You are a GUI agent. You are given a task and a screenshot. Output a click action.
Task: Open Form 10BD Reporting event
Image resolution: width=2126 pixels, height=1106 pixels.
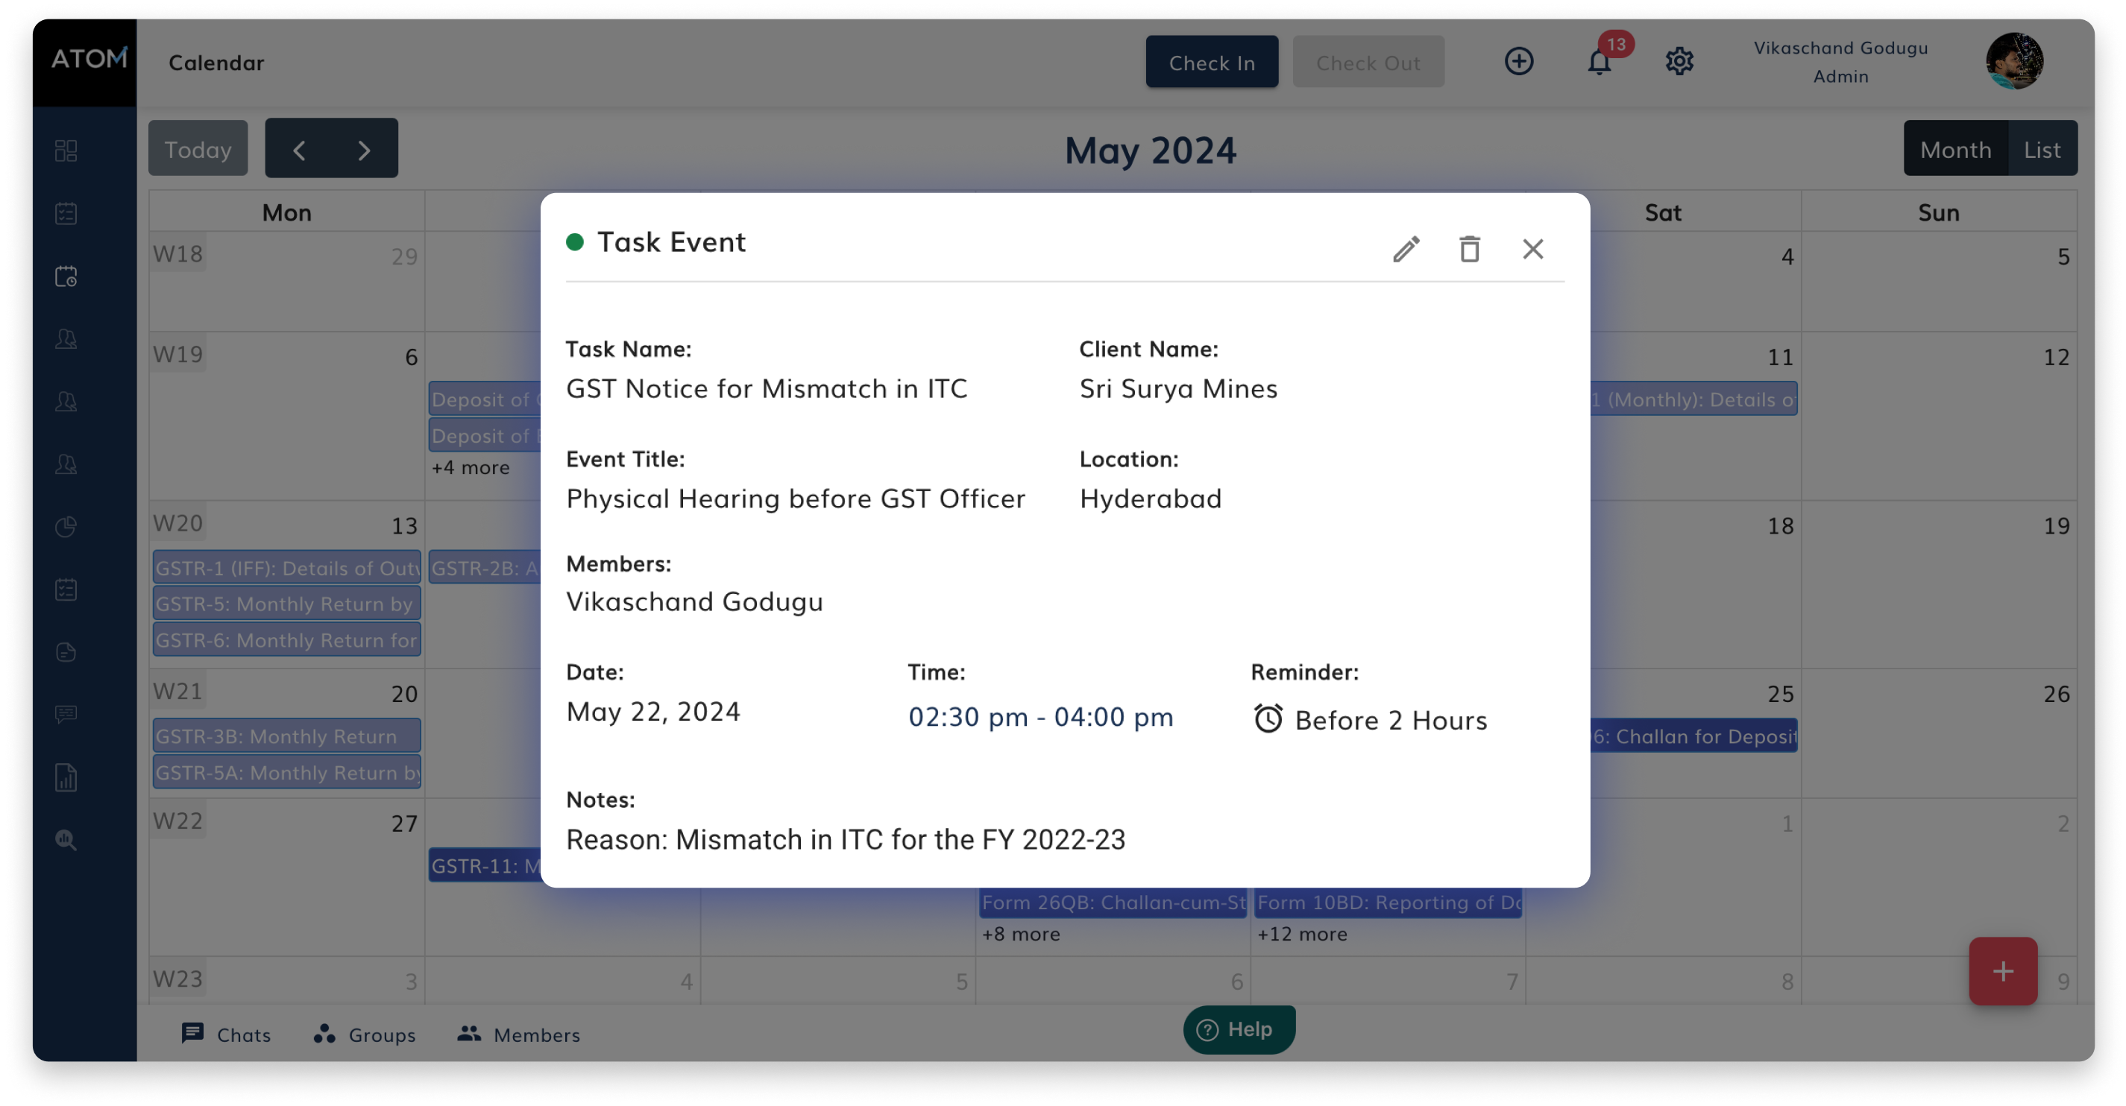1388,903
